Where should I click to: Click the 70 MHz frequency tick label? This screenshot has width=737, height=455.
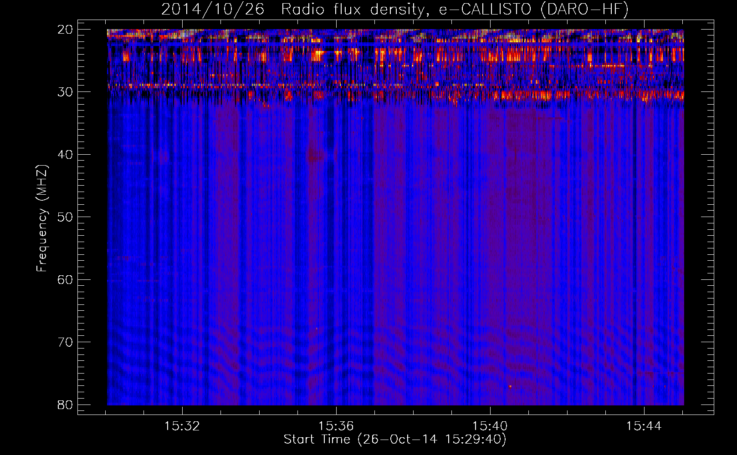click(65, 342)
